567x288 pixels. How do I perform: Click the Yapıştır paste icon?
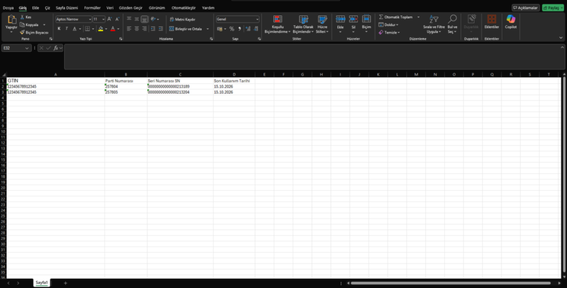pyautogui.click(x=12, y=19)
